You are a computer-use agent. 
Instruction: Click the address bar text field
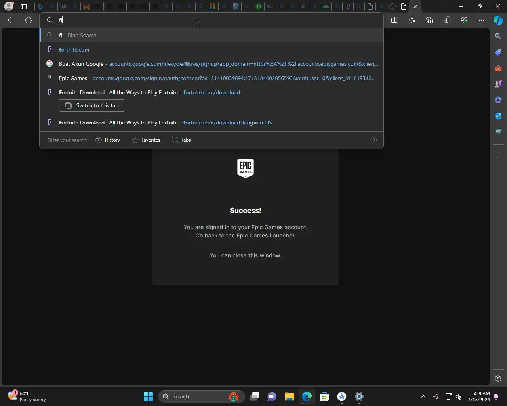pos(212,20)
